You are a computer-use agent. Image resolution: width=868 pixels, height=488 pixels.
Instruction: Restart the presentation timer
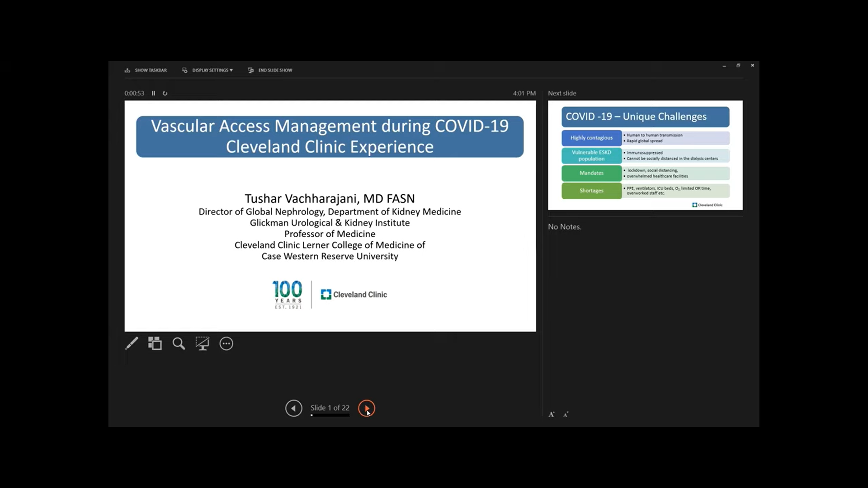click(x=165, y=93)
